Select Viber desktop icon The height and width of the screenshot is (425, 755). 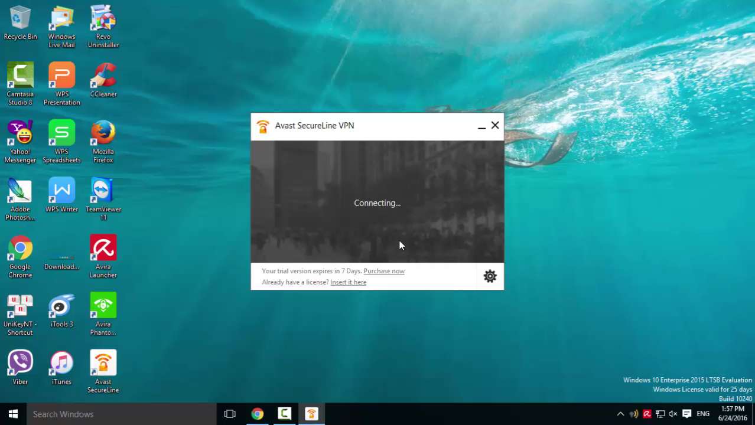[20, 368]
